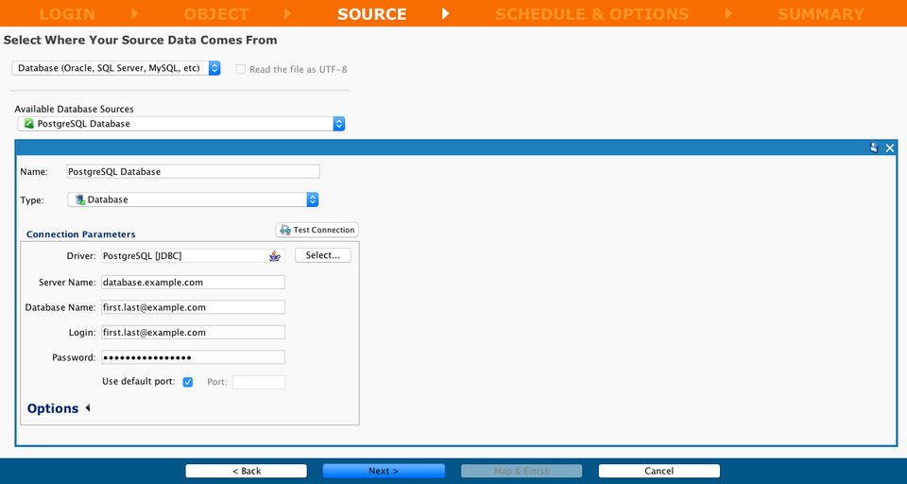Go to the LOGIN wizard step
Viewport: 907px width, 484px height.
(67, 14)
